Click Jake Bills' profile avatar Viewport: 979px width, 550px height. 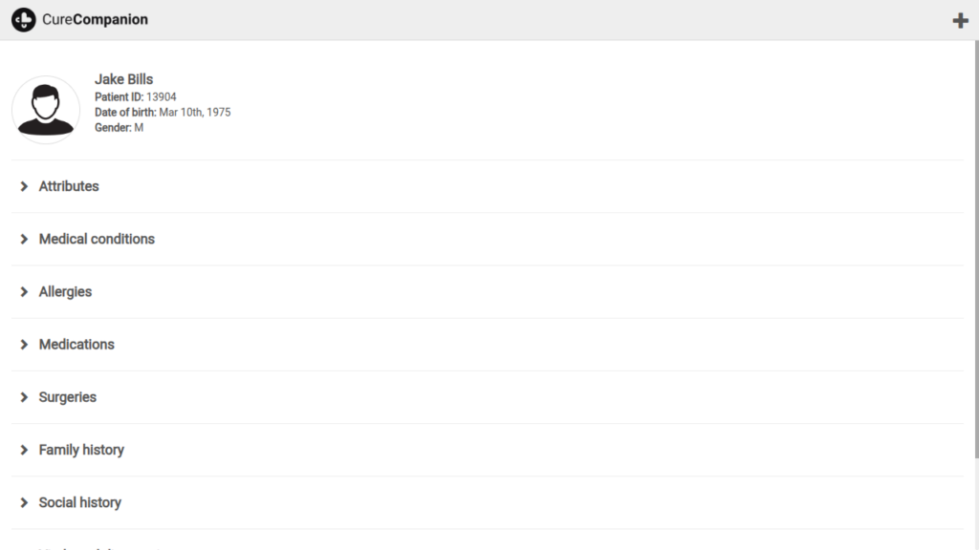(x=46, y=110)
